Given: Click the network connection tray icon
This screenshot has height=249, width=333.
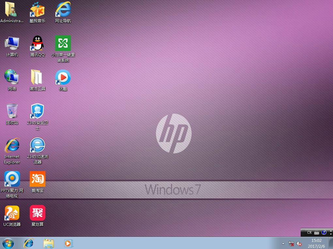Looking at the screenshot, I should point(291,243).
